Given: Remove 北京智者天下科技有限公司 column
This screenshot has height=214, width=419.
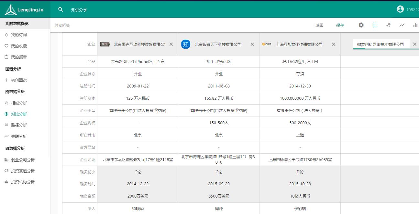Looking at the screenshot, I should click(x=252, y=44).
